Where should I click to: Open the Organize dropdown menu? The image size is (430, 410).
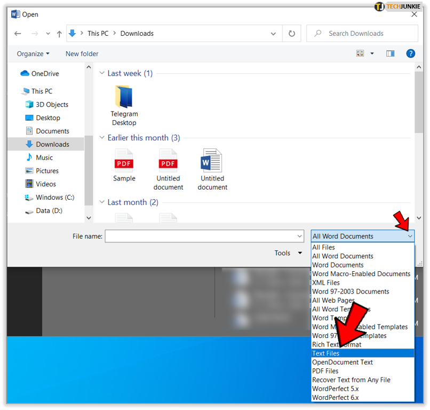click(33, 54)
